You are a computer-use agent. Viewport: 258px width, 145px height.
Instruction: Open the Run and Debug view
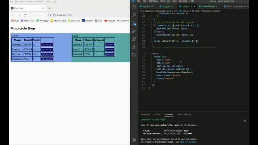pyautogui.click(x=134, y=31)
